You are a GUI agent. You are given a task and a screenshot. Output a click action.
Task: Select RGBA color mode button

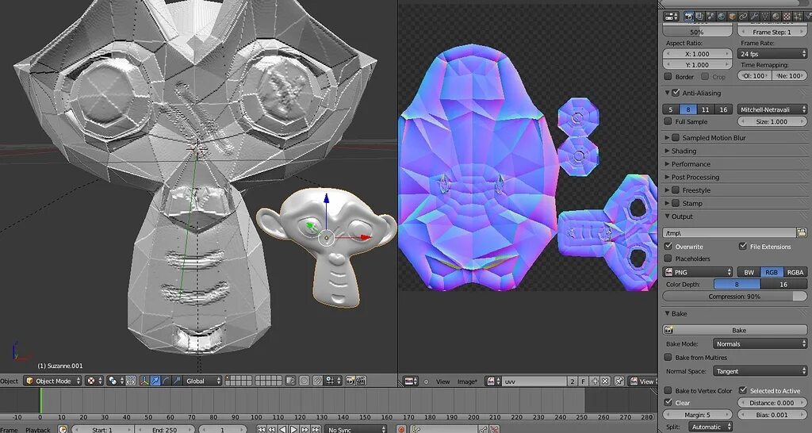[795, 272]
